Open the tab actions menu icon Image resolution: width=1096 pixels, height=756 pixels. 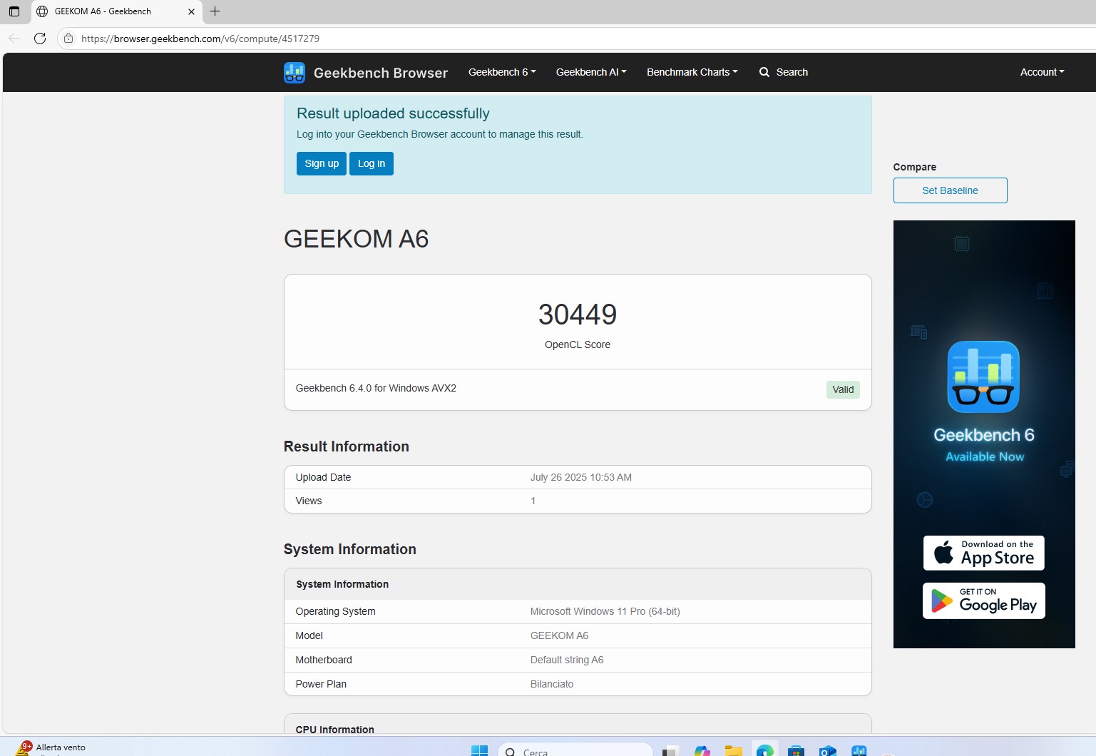[x=14, y=11]
